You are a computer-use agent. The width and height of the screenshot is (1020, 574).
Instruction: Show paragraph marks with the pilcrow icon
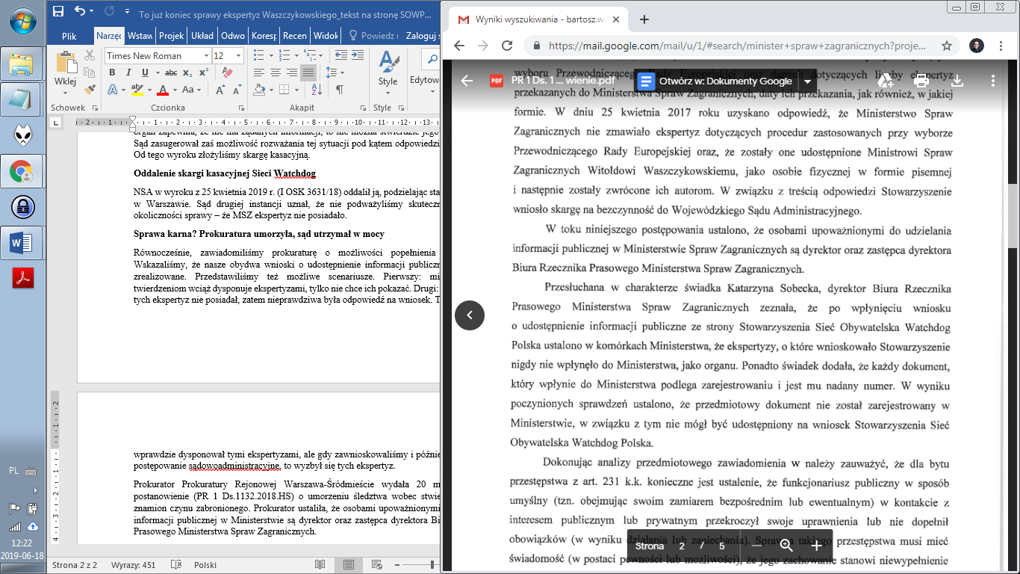pyautogui.click(x=338, y=90)
